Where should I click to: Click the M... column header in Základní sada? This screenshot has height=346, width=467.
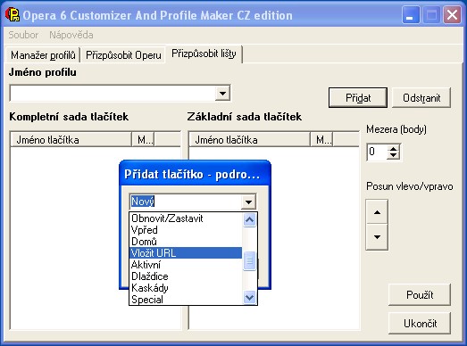point(321,139)
